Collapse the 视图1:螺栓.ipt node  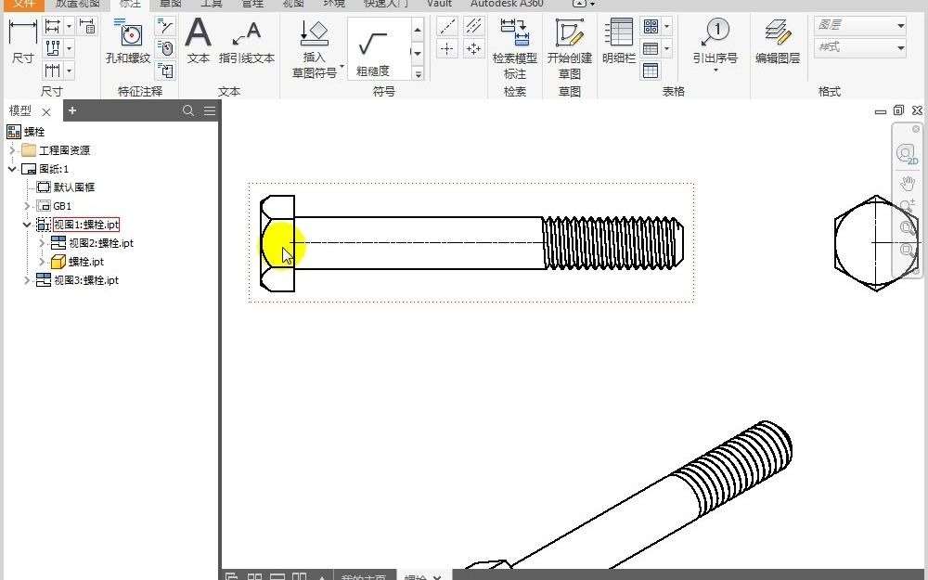tap(26, 224)
